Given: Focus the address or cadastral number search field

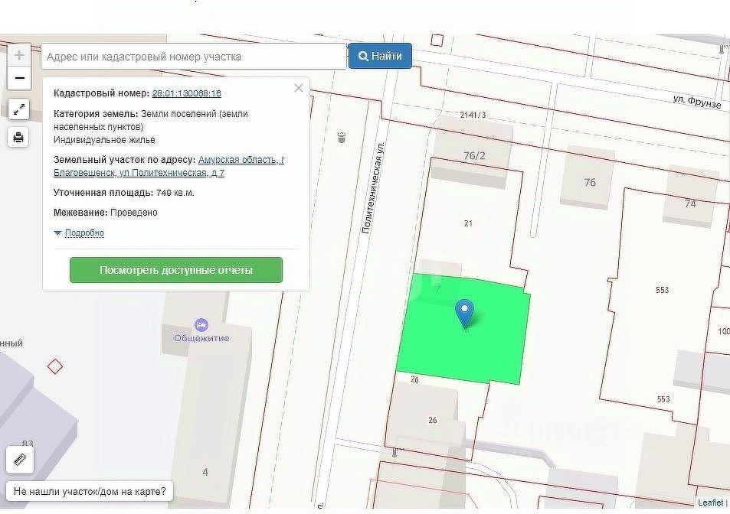Looking at the screenshot, I should click(194, 57).
